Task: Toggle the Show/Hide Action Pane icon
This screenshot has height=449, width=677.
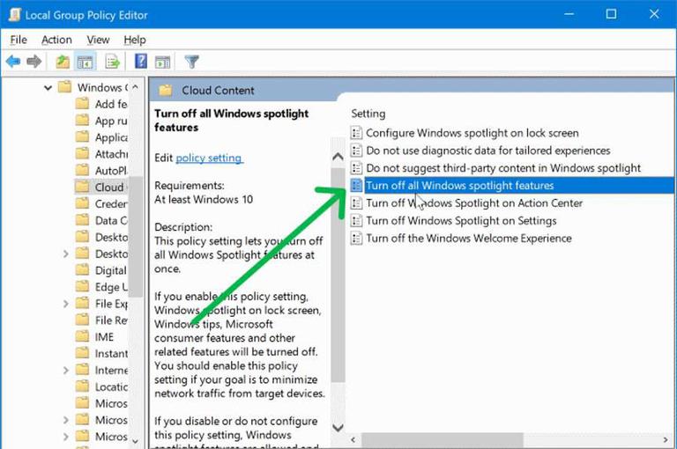Action: coord(163,63)
